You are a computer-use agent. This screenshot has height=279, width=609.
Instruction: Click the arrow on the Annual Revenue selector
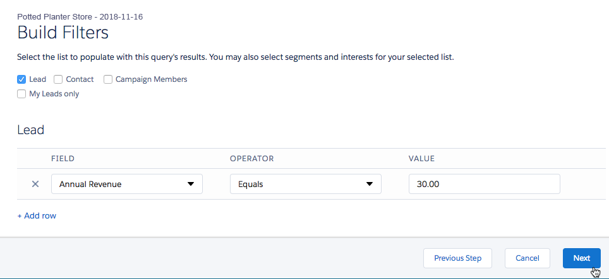click(x=191, y=184)
